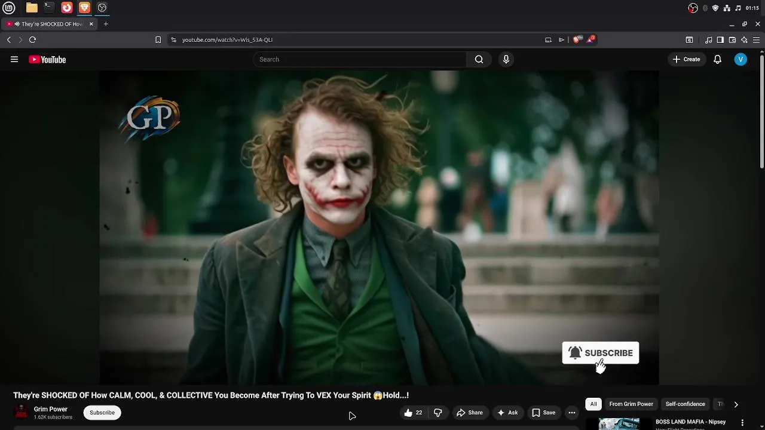The width and height of the screenshot is (765, 430).
Task: Share the video
Action: coord(470,413)
